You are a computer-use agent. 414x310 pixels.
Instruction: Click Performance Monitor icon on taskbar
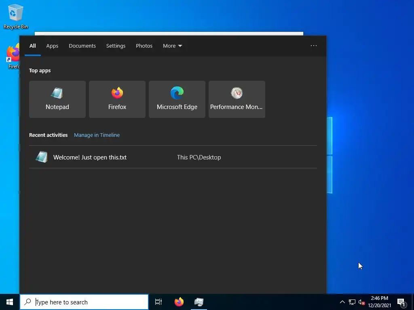click(199, 302)
